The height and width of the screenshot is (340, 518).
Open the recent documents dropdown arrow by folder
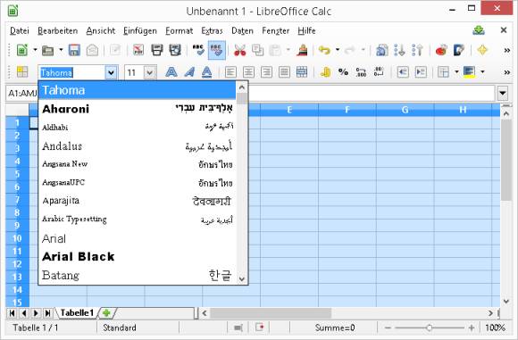click(61, 50)
